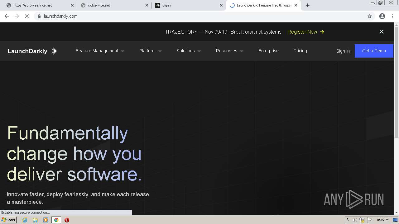This screenshot has width=399, height=224.
Task: Launch Internet Explorer from taskbar
Action: [x=25, y=220]
